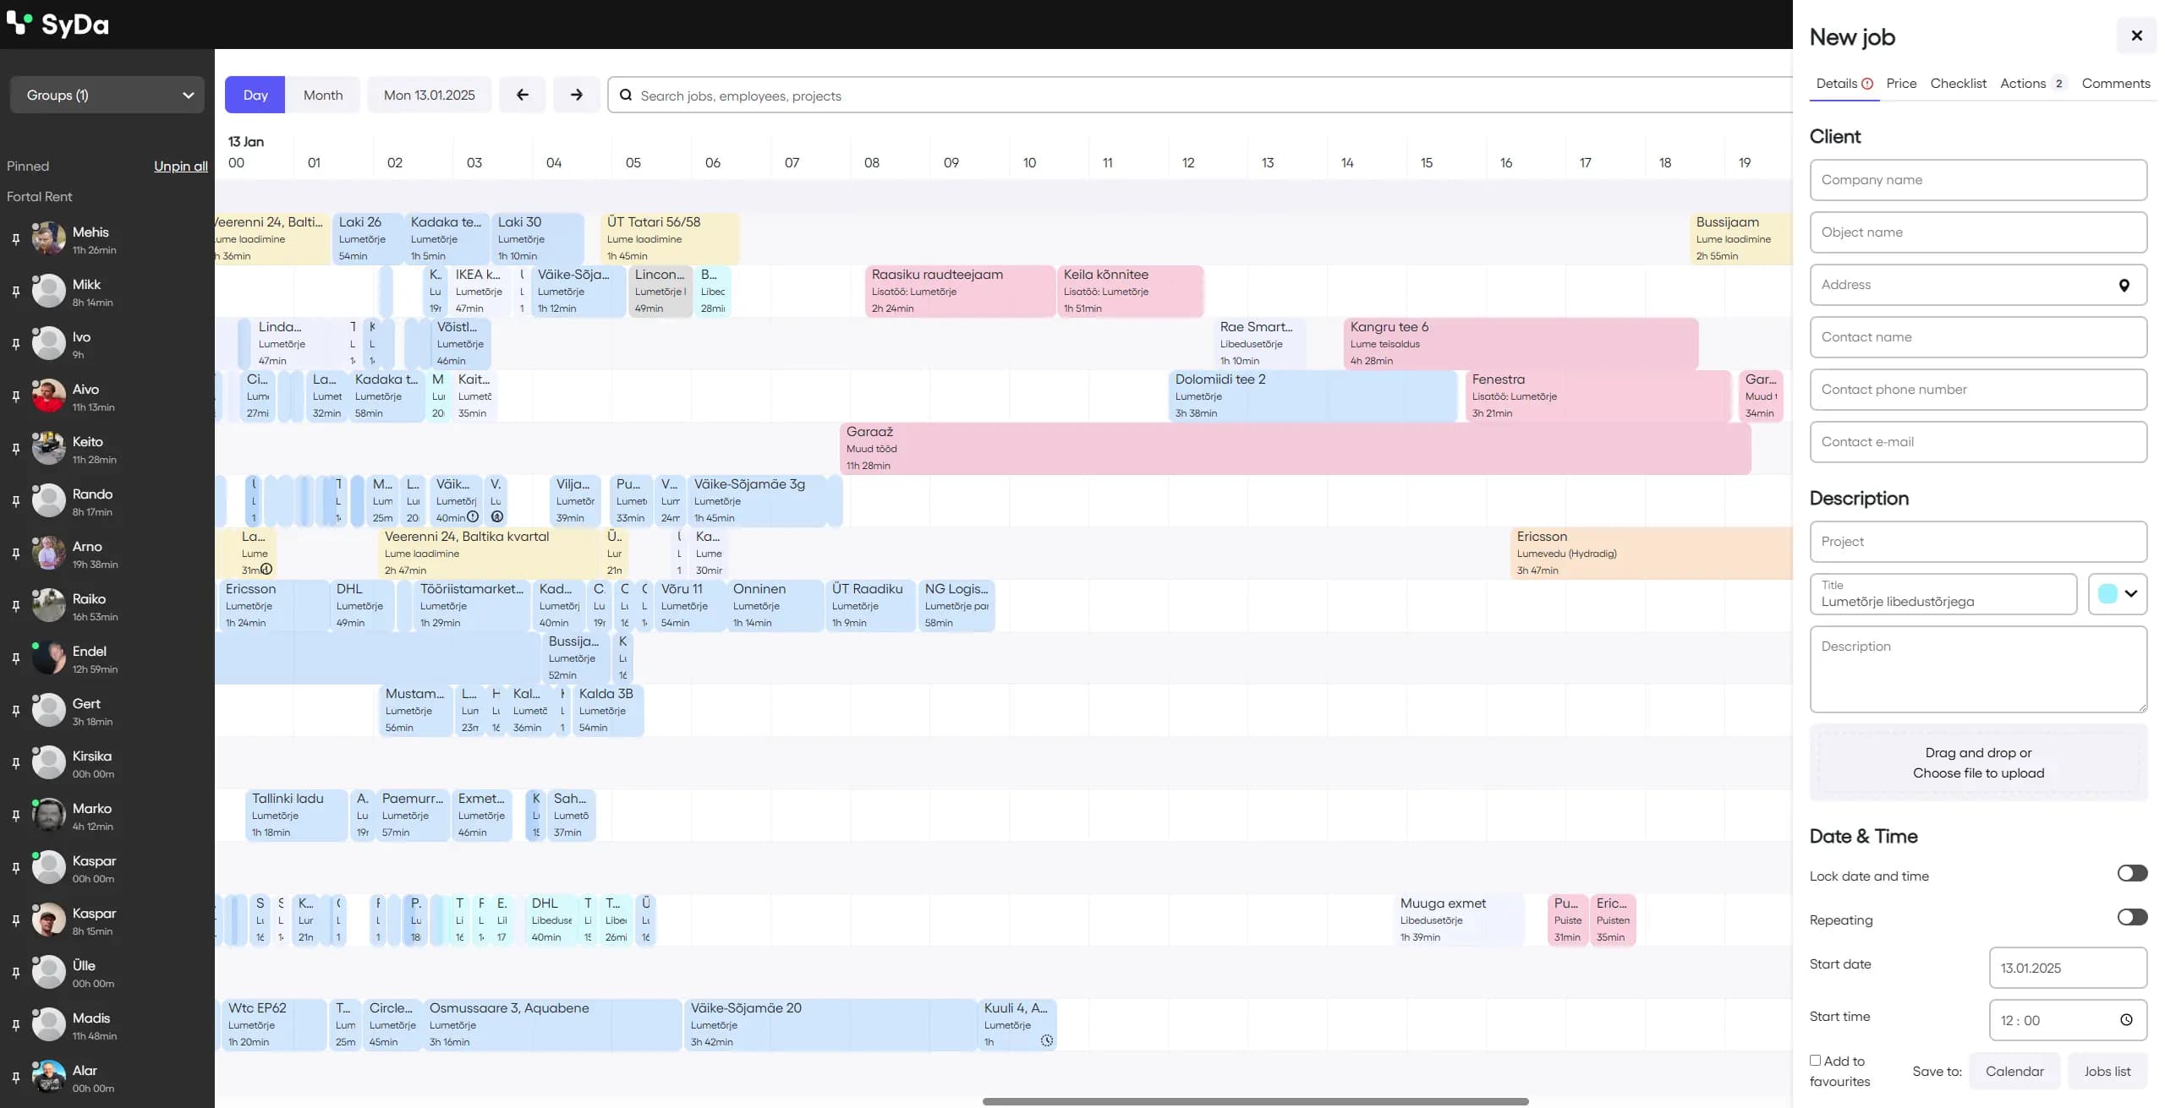Image resolution: width=2165 pixels, height=1108 pixels.
Task: Unpin Endel using pin icon
Action: [15, 658]
